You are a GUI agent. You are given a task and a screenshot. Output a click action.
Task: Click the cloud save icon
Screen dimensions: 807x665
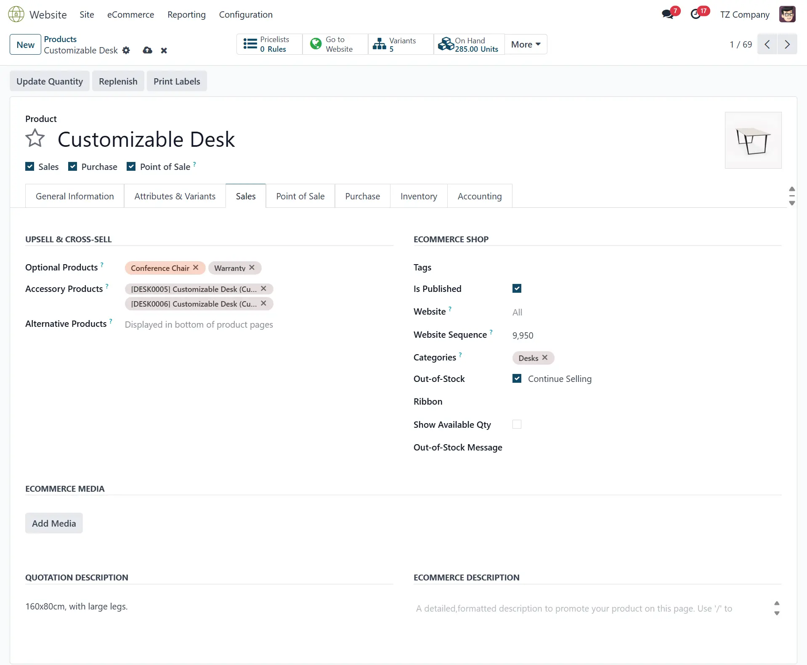pyautogui.click(x=147, y=50)
